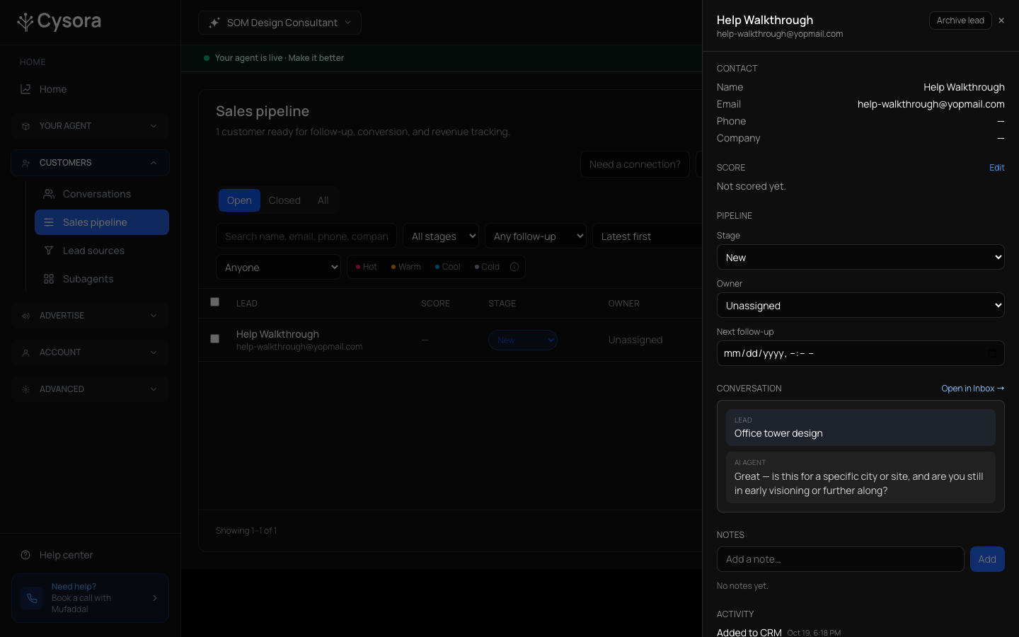This screenshot has height=637, width=1019.
Task: Click Edit next to SCORE
Action: (x=997, y=168)
